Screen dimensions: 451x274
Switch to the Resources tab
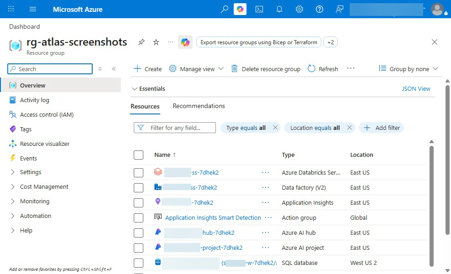click(x=145, y=106)
